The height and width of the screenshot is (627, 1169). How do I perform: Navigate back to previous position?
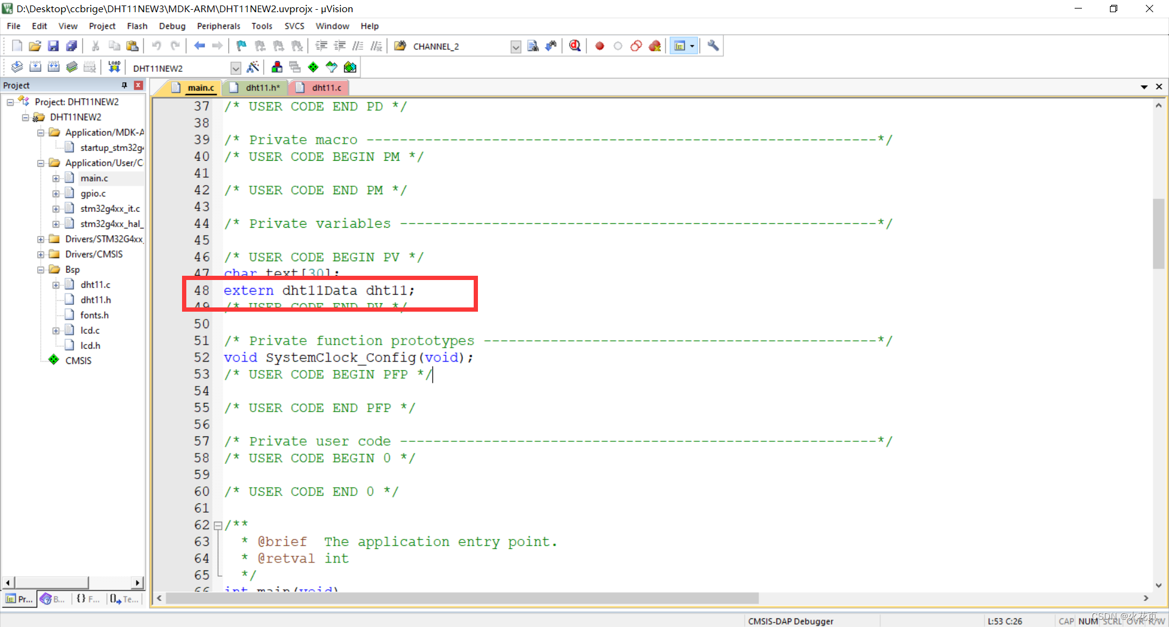click(199, 46)
